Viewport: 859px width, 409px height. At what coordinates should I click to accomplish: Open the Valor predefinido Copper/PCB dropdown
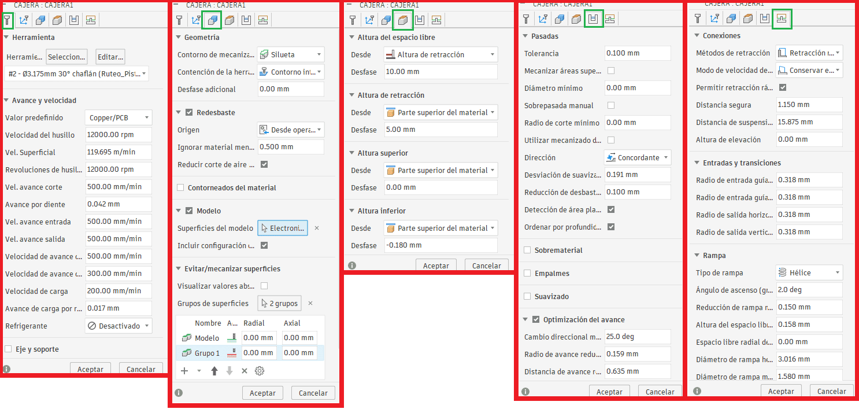118,117
